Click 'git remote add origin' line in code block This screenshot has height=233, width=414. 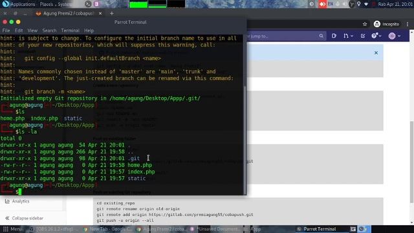tap(175, 214)
